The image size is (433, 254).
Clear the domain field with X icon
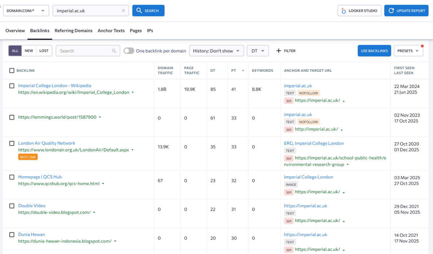tap(123, 11)
